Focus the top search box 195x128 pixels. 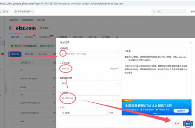point(169,12)
